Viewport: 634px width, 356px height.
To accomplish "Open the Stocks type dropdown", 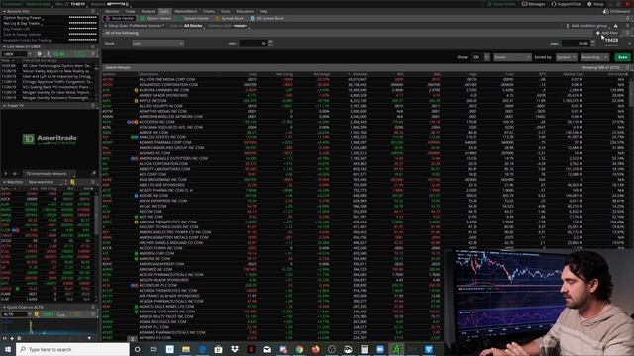I will tap(512, 57).
